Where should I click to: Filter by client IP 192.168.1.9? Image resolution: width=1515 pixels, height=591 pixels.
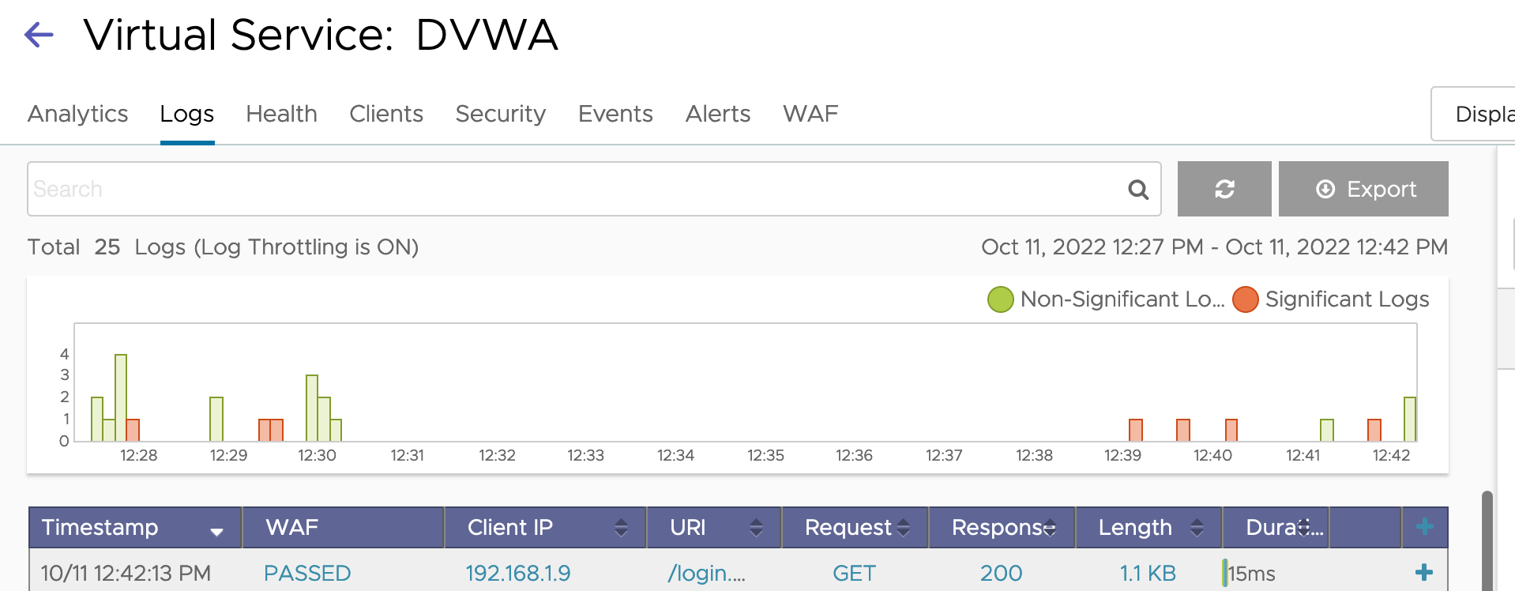point(518,573)
